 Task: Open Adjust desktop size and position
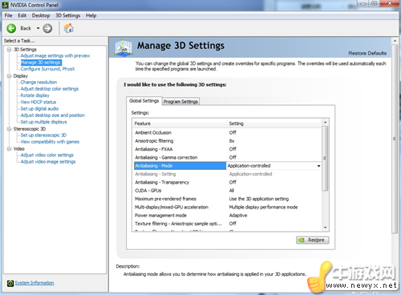coord(53,115)
